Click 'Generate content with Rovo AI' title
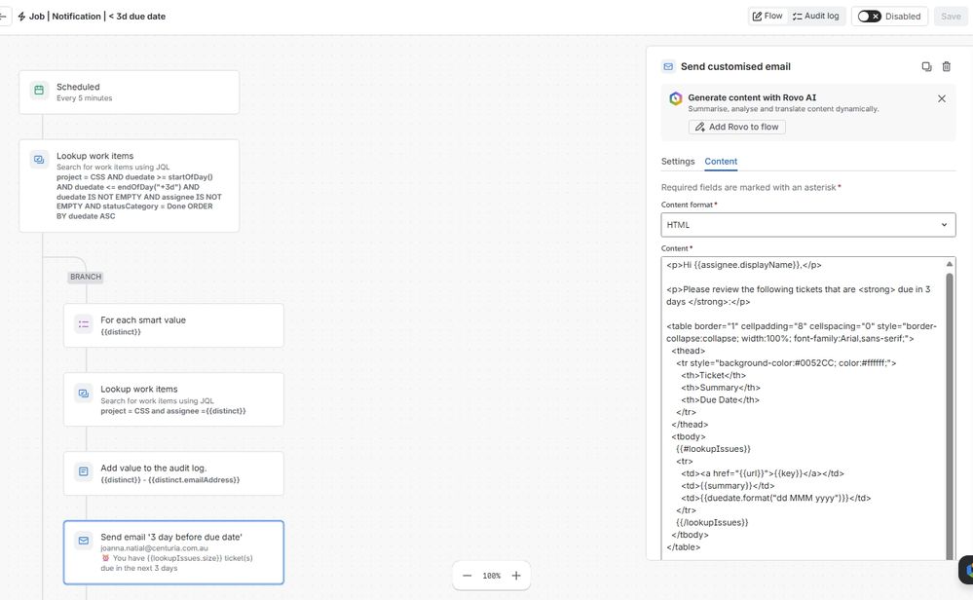 752,97
